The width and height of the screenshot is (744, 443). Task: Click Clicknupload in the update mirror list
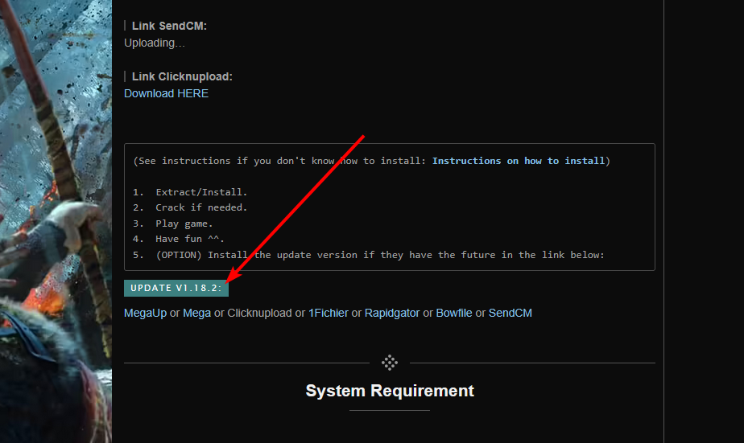[x=259, y=313]
